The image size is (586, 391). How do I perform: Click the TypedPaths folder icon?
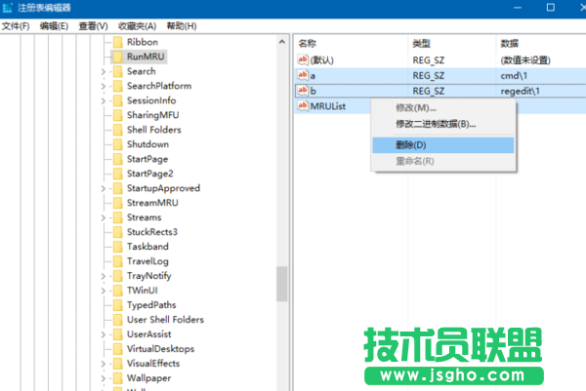[x=118, y=305]
